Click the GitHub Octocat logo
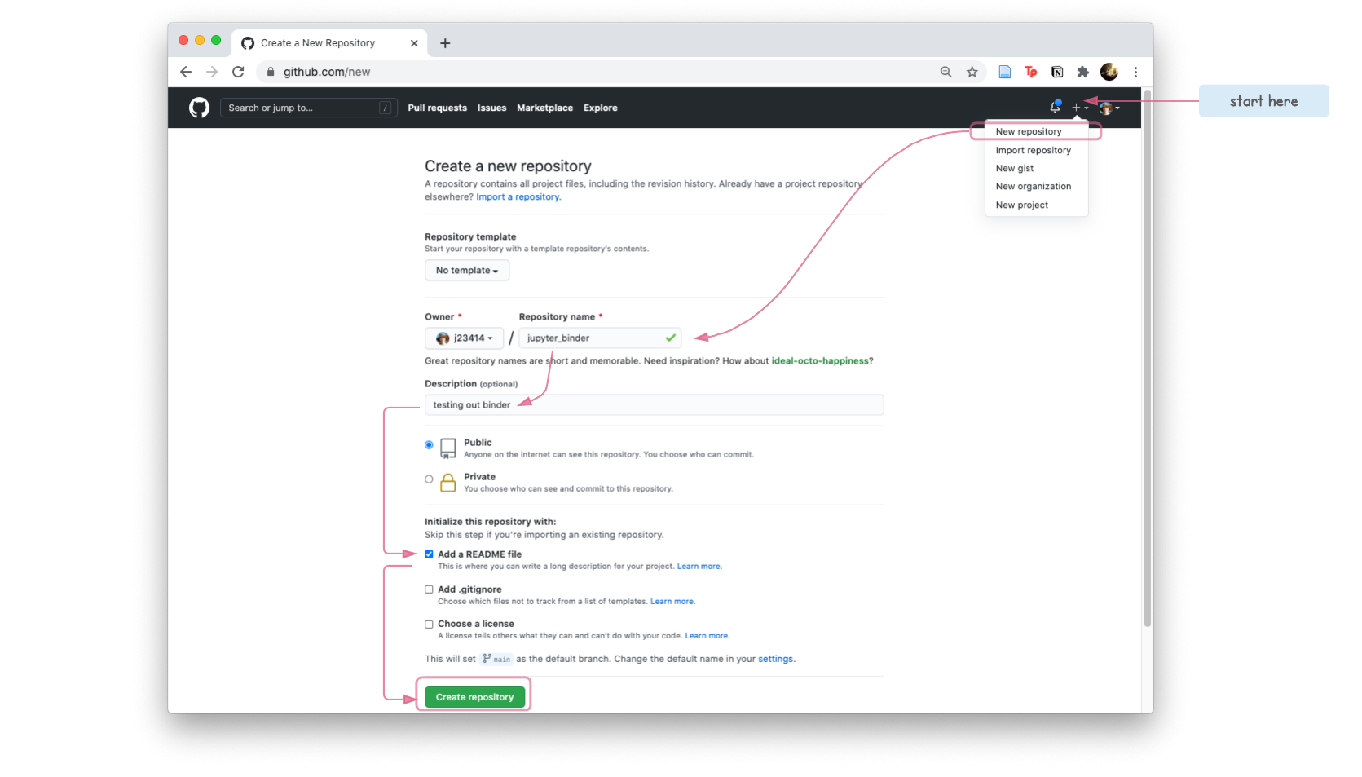 [x=199, y=108]
